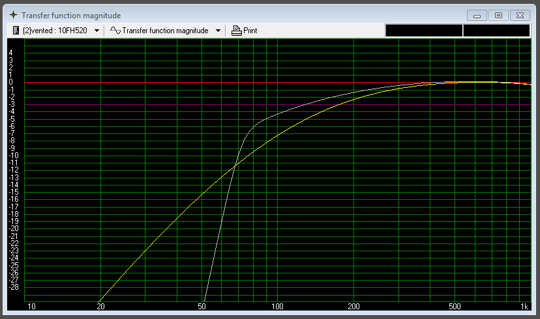Click the waveform icon beside Transfer function magnitude
Screen dimensions: 540x319
115,31
